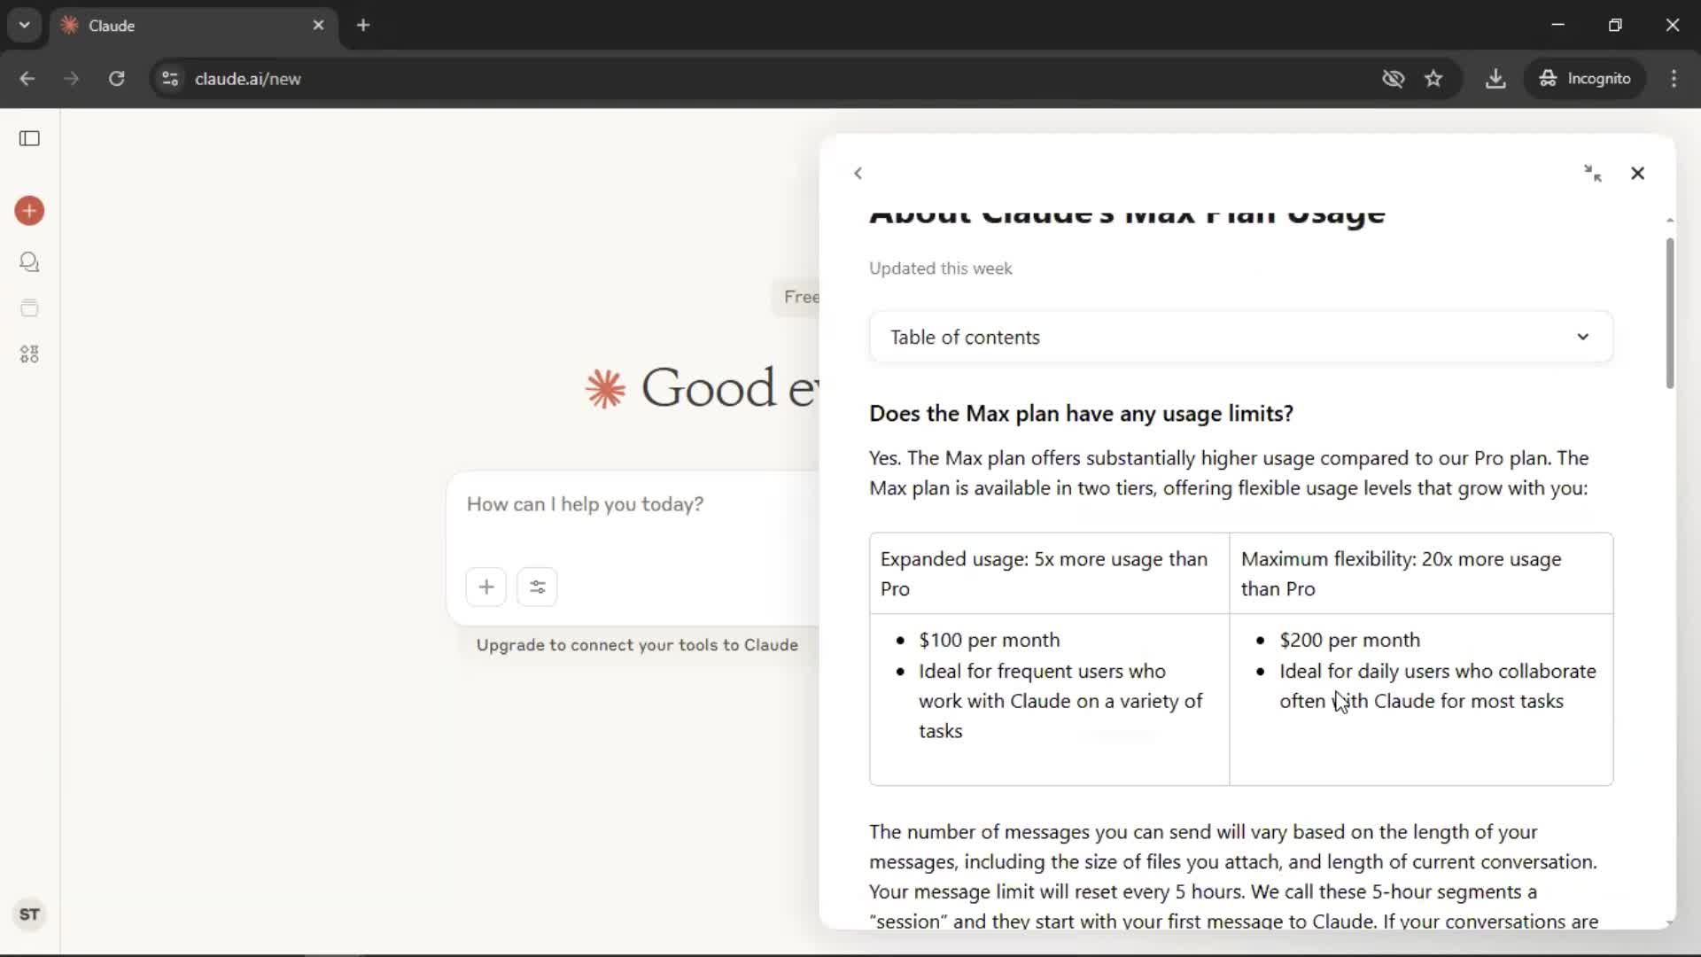The image size is (1701, 957).
Task: Click the 'Does the Max plan have any usage limits?' heading
Action: pos(1081,414)
